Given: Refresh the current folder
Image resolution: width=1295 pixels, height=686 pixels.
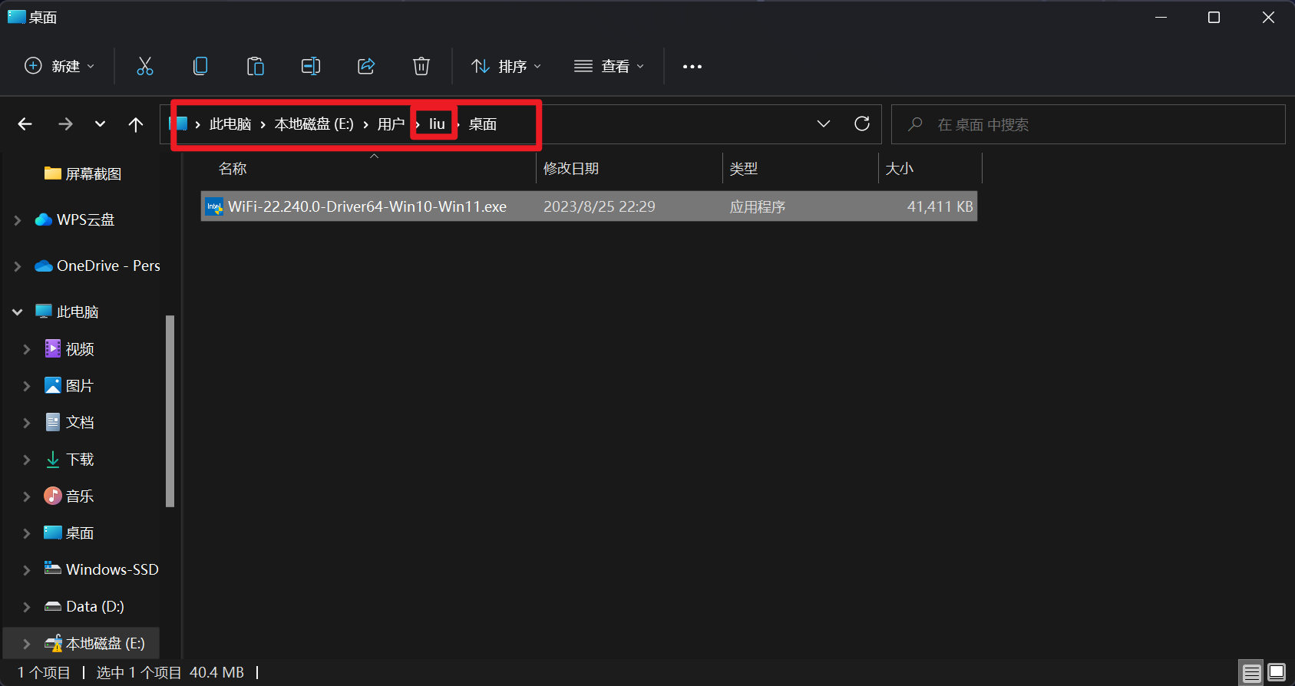Looking at the screenshot, I should click(x=862, y=124).
